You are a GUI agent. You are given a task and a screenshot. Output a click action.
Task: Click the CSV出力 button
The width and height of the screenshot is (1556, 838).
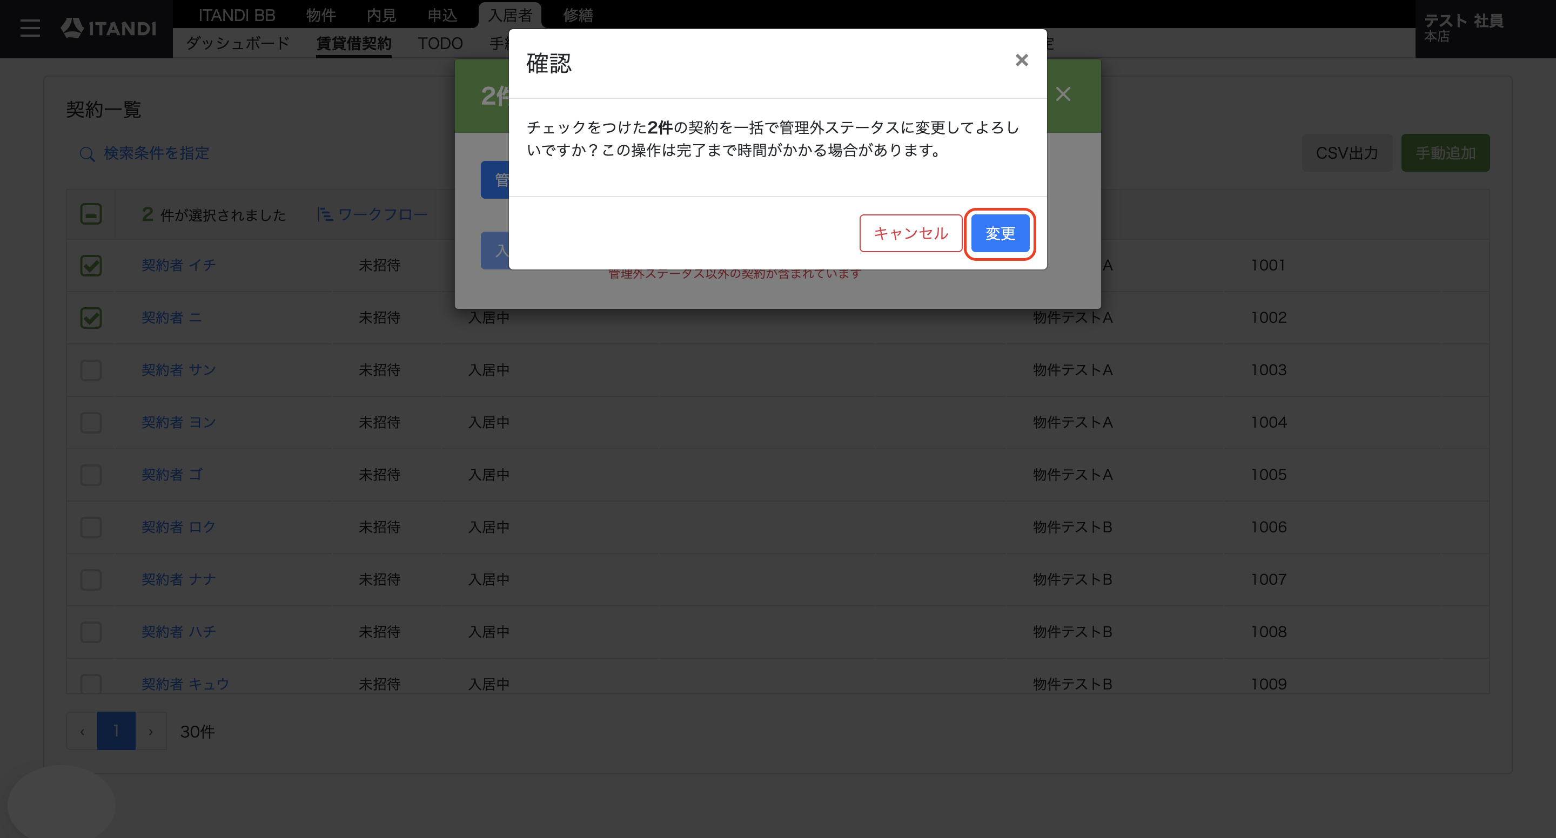point(1346,153)
